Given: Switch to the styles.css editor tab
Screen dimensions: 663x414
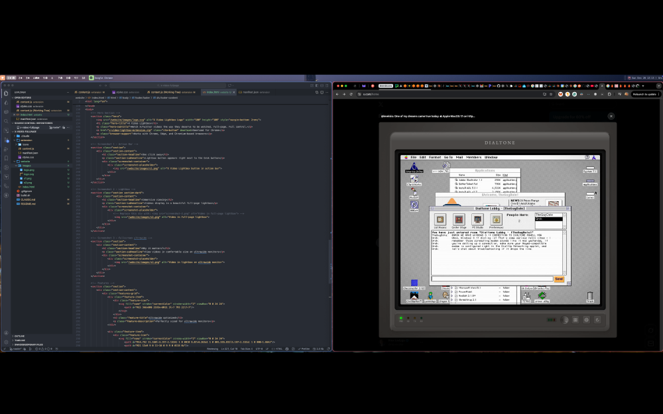Looking at the screenshot, I should 121,93.
